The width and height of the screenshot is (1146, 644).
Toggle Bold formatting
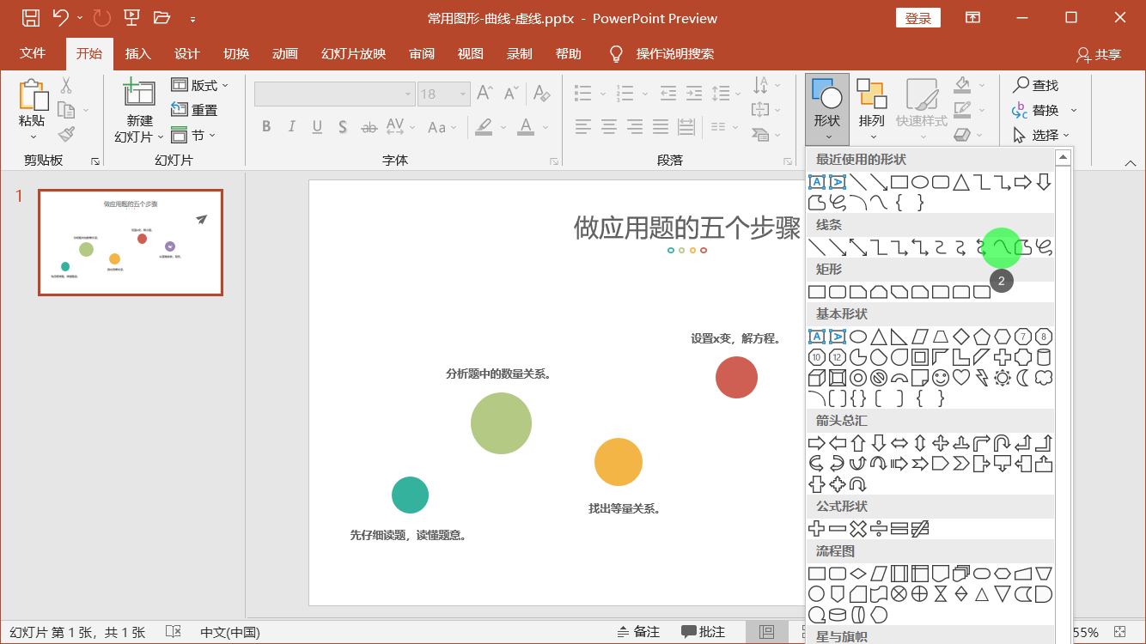(266, 127)
